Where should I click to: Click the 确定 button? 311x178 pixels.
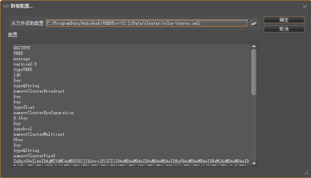click(284, 20)
